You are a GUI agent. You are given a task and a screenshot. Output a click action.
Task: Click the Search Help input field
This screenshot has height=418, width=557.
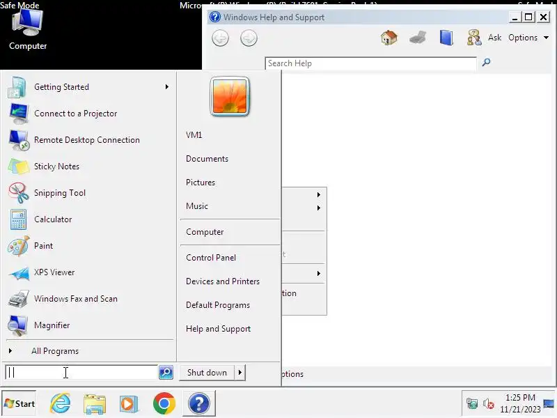coord(371,63)
